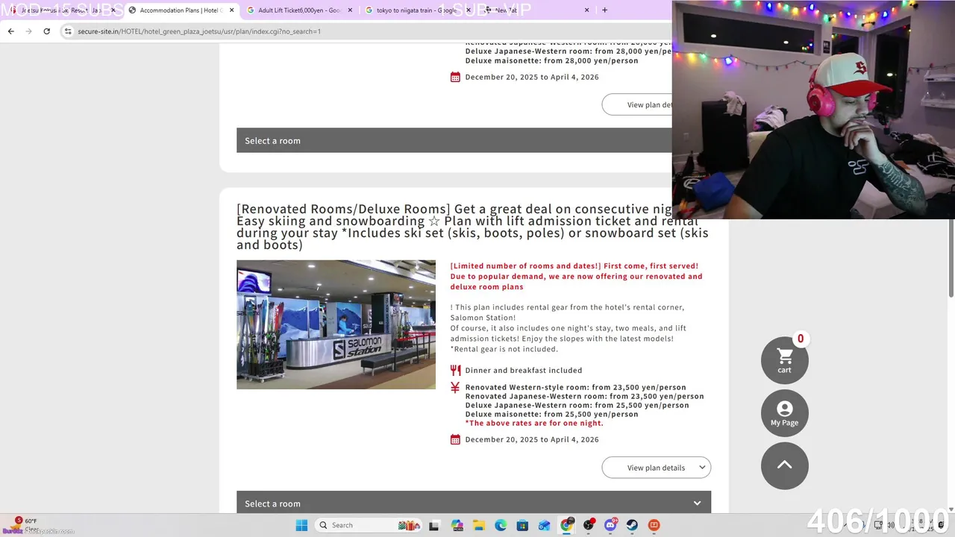Open OBS Studio from taskbar
Viewport: 955px width, 537px height.
click(x=589, y=525)
